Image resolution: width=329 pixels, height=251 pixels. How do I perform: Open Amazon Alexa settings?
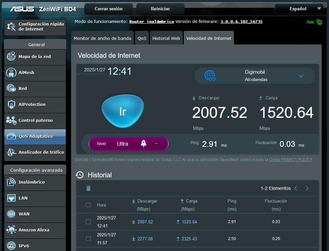35,230
